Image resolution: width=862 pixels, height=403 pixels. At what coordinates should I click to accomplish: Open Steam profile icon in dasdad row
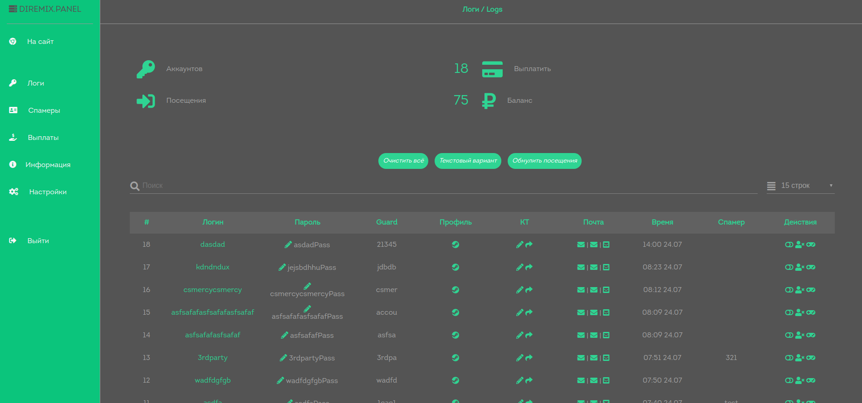pyautogui.click(x=455, y=245)
